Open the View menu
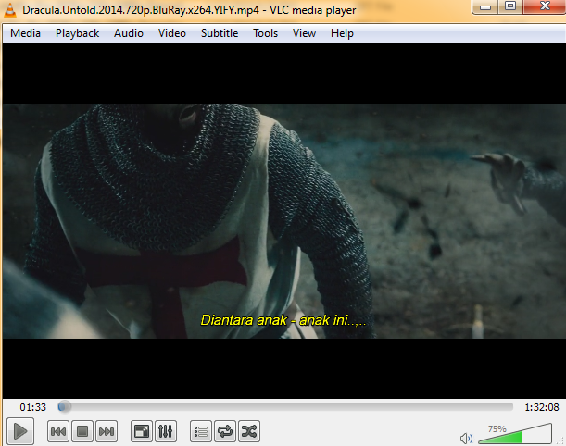This screenshot has height=446, width=566. click(304, 33)
